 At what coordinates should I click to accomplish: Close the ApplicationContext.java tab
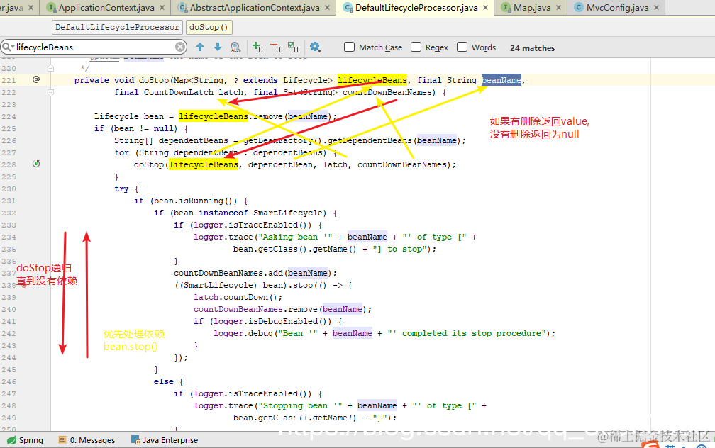tap(162, 8)
